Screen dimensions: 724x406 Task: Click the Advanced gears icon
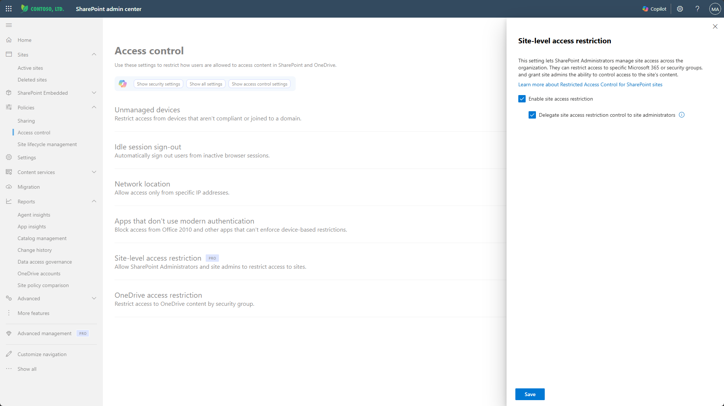(9, 298)
